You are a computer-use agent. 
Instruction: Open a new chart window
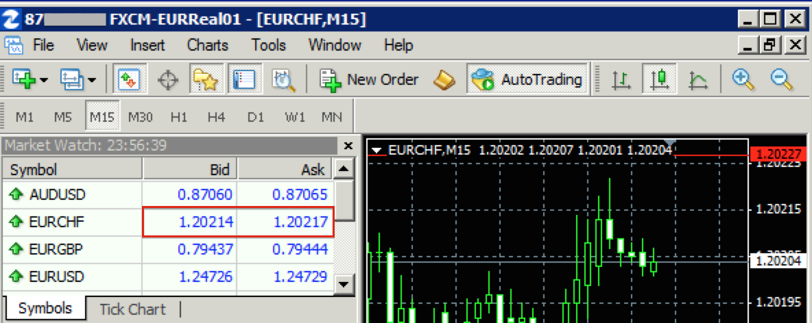coord(23,79)
